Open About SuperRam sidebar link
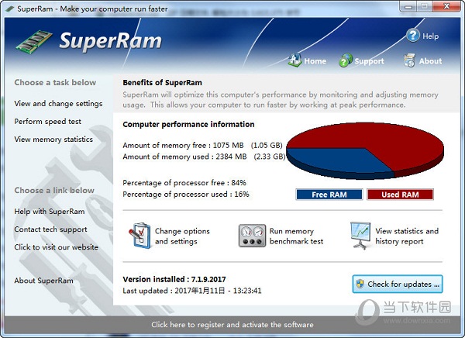This screenshot has height=338, width=465. click(x=43, y=281)
